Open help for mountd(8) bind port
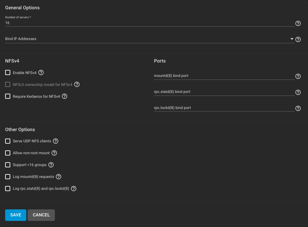 point(298,76)
